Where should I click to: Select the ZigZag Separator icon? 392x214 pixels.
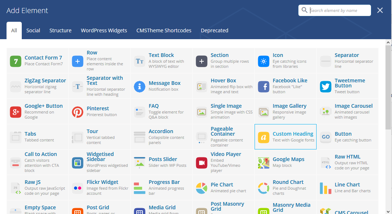(16, 87)
